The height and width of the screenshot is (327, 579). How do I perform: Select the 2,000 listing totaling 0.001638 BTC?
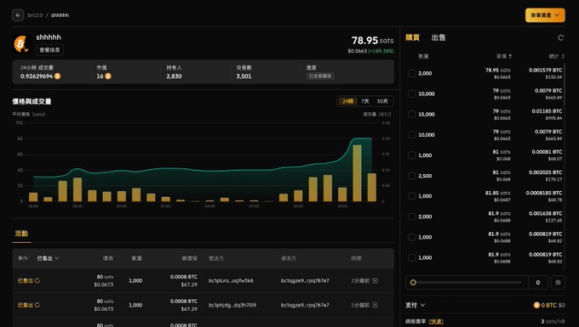point(412,217)
